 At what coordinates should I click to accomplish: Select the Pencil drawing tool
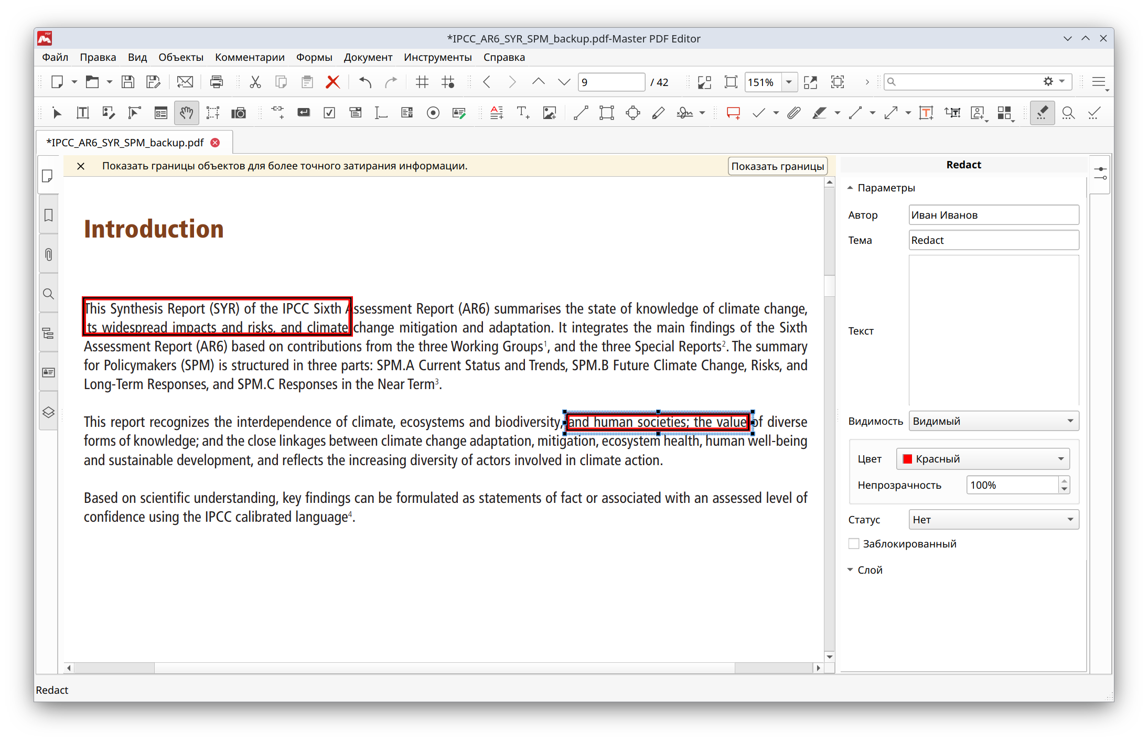[659, 113]
